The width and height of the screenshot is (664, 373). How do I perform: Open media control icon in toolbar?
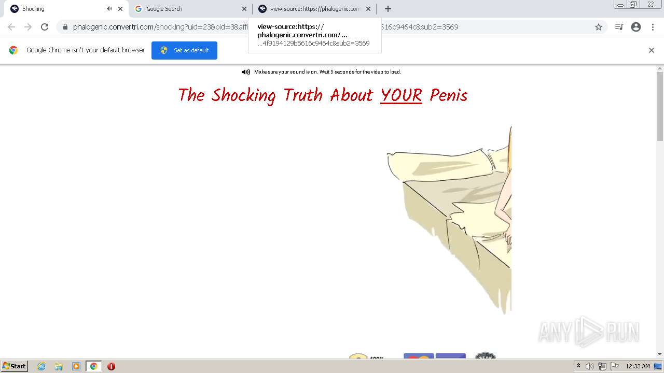coord(619,27)
